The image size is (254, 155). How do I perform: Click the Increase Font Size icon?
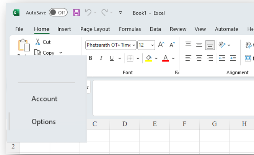point(161,45)
